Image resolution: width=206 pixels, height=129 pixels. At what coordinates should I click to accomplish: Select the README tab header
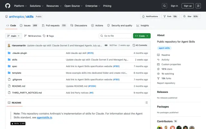point(14,103)
